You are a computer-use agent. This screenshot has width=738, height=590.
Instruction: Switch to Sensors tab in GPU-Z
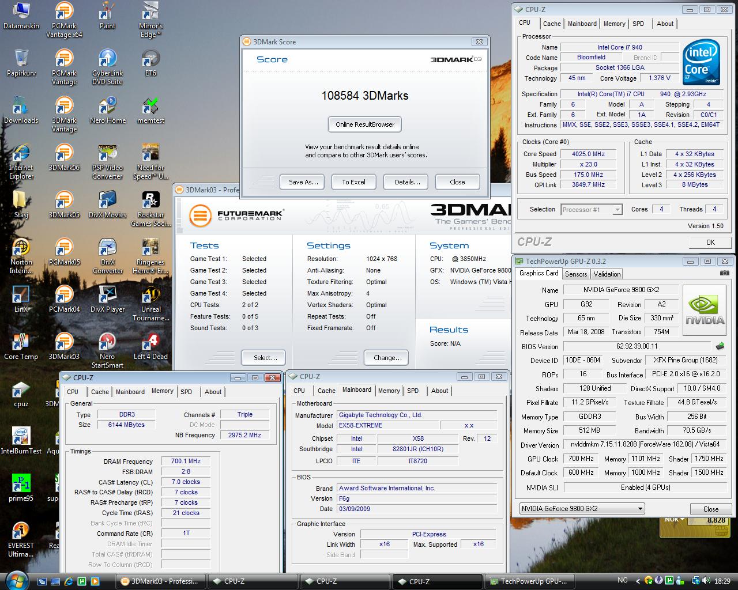click(x=576, y=274)
